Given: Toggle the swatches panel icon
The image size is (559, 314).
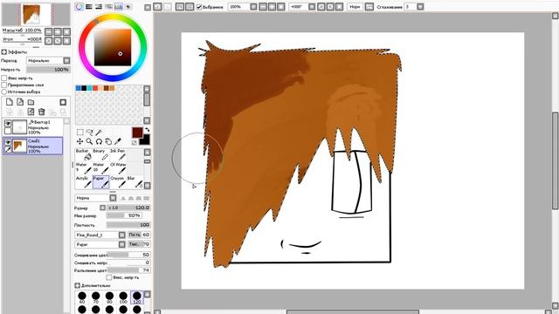Looking at the screenshot, I should (119, 6).
